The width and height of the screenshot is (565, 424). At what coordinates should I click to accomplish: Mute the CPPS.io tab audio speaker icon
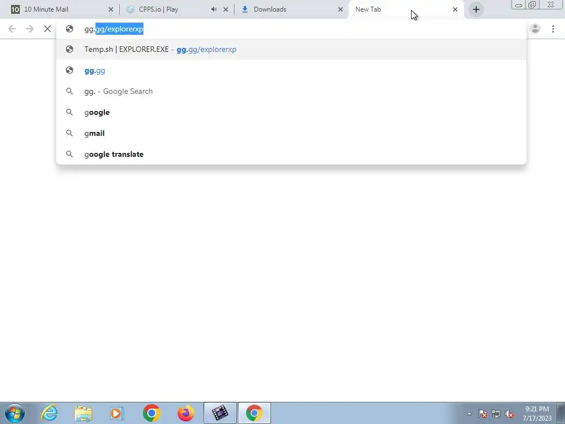tap(214, 9)
